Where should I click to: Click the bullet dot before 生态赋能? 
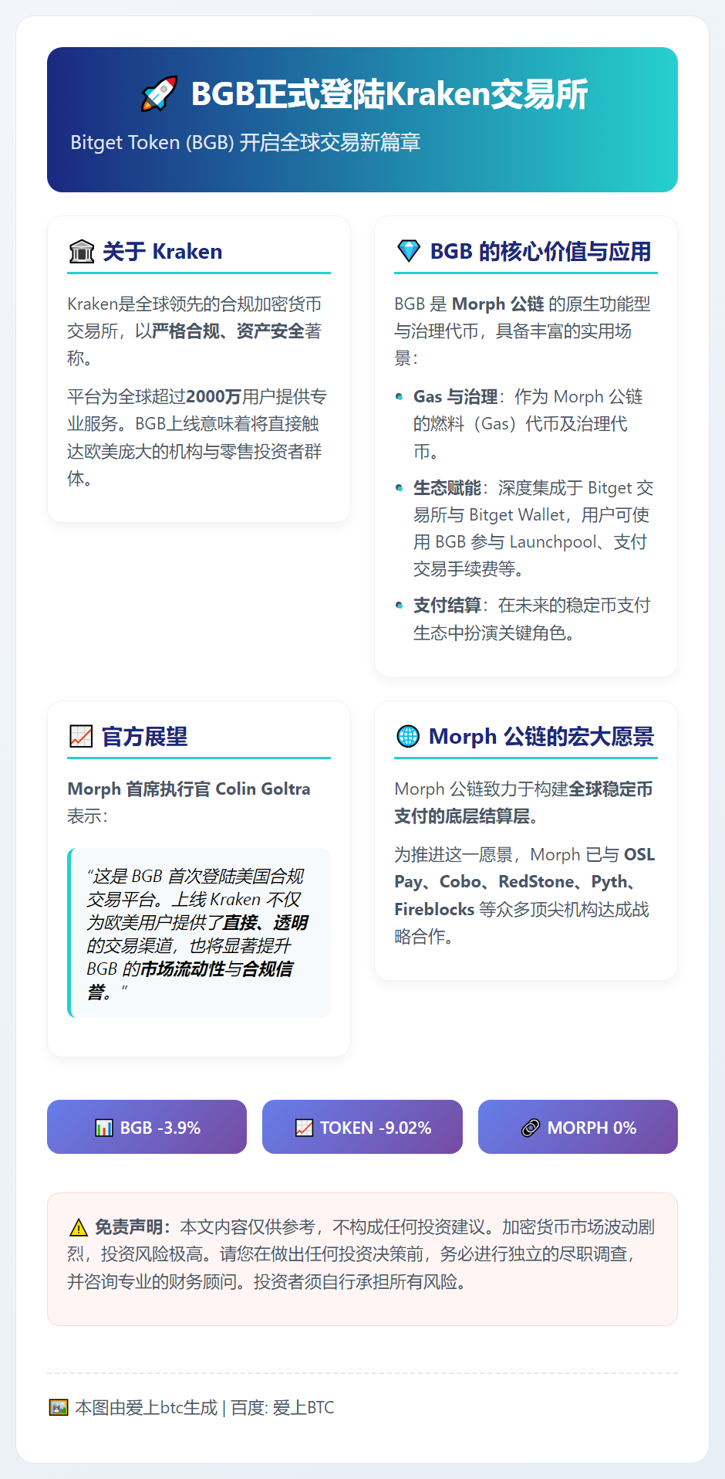pyautogui.click(x=399, y=487)
